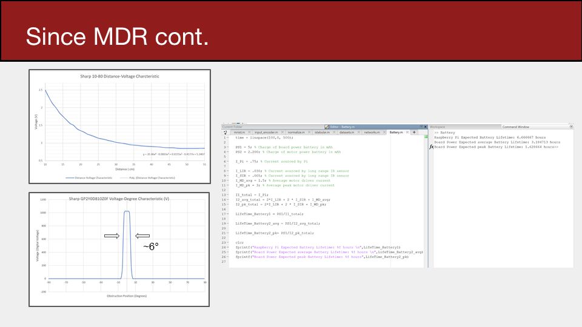Click the fprintf peak Battery line 26
The height and width of the screenshot is (327, 582).
point(322,257)
